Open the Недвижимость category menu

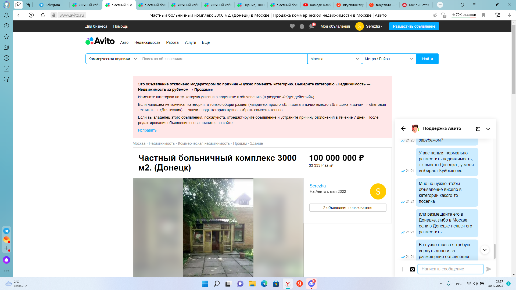[x=147, y=42]
